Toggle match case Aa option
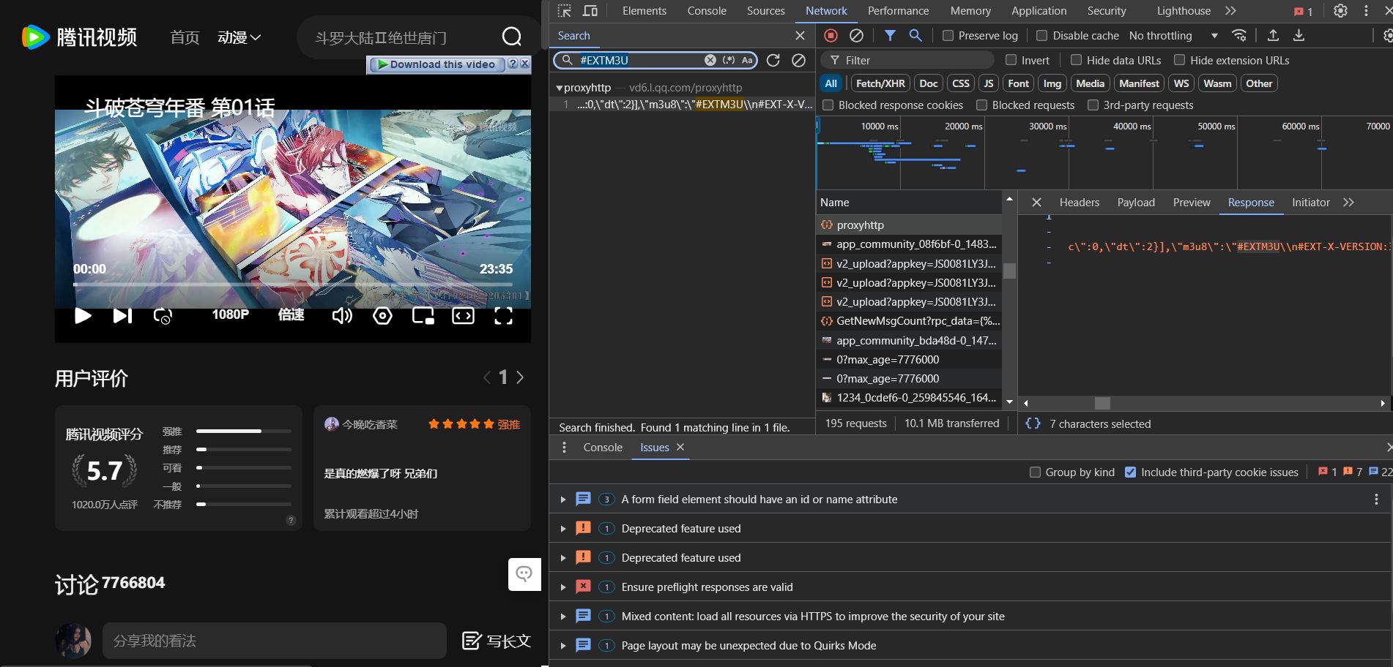This screenshot has width=1393, height=667. [x=747, y=60]
